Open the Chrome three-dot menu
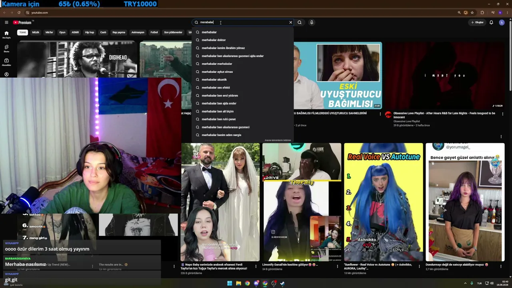The height and width of the screenshot is (288, 512). [x=507, y=12]
